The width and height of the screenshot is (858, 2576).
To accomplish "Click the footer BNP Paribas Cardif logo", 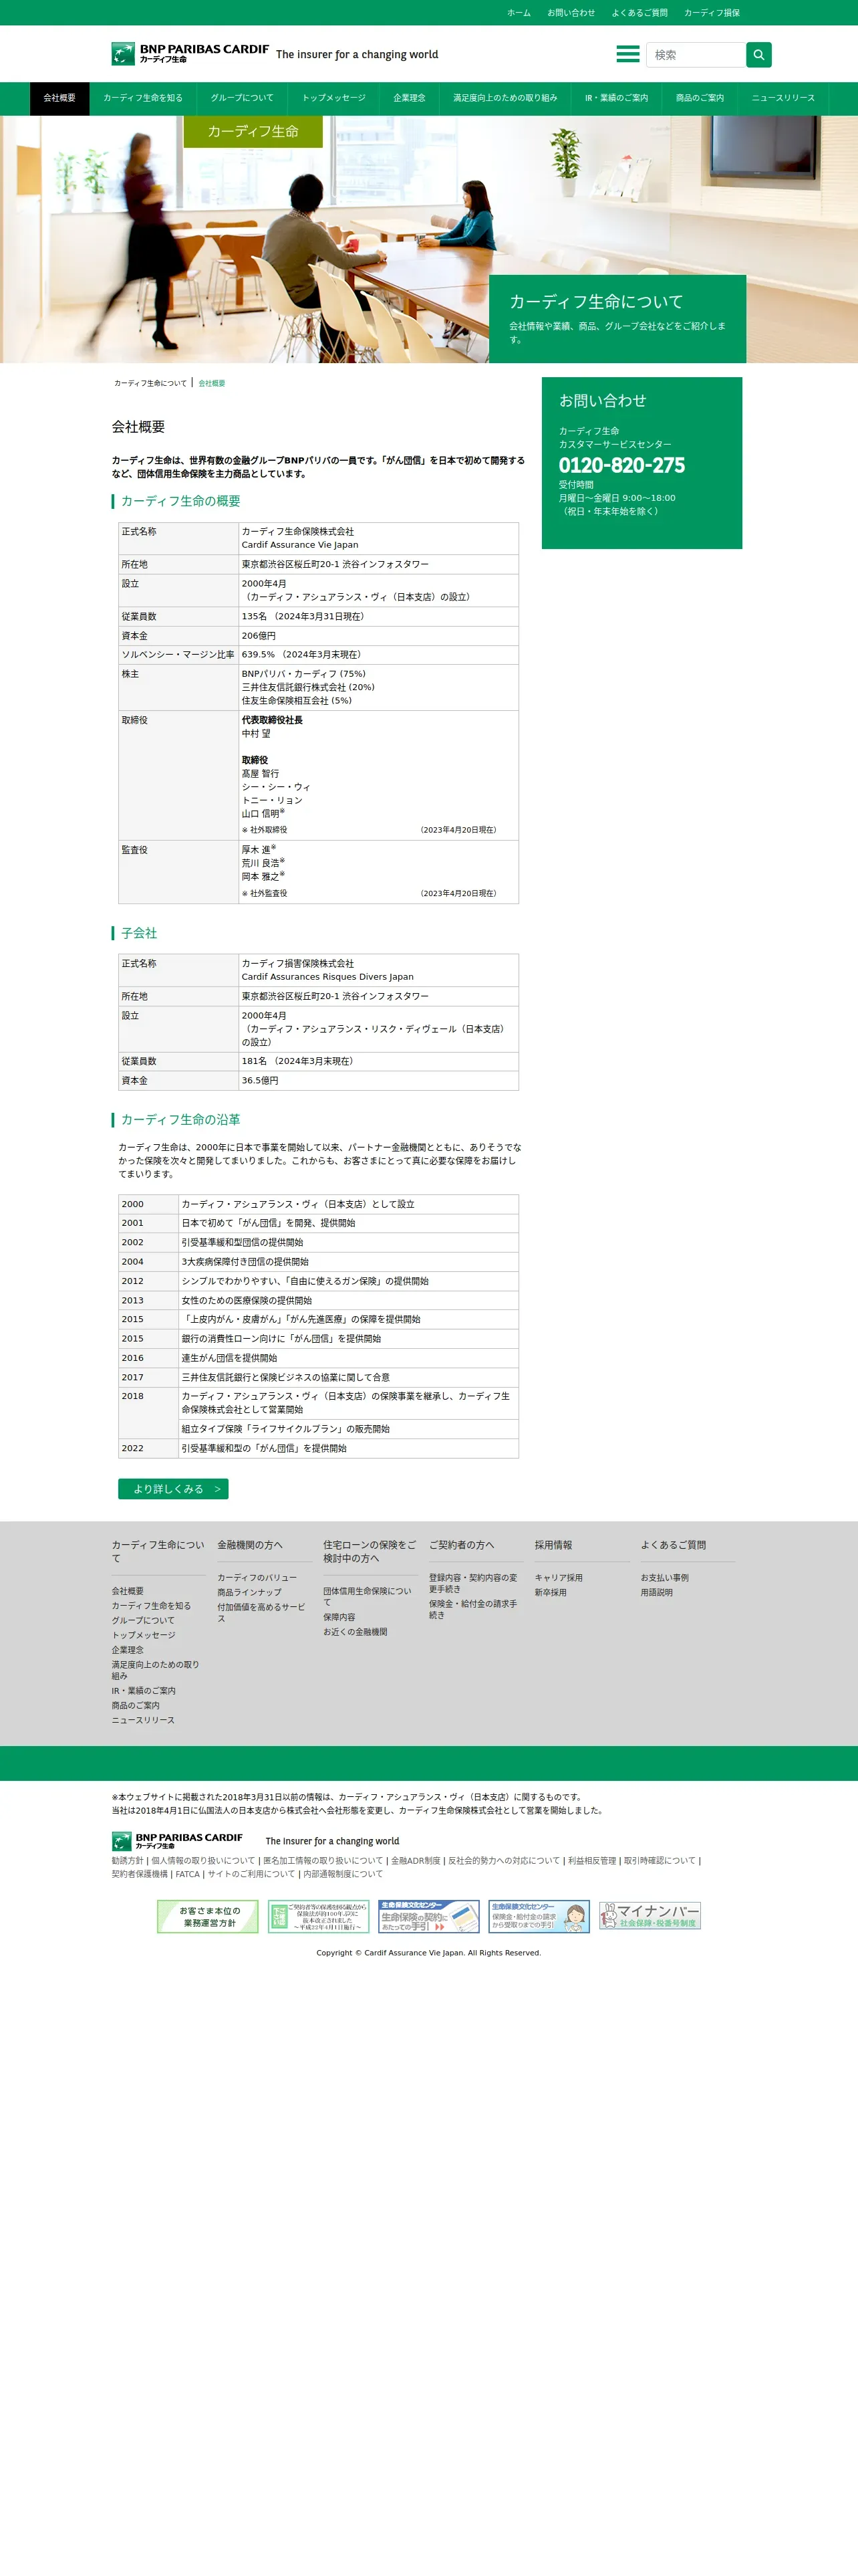I will click(x=177, y=1841).
